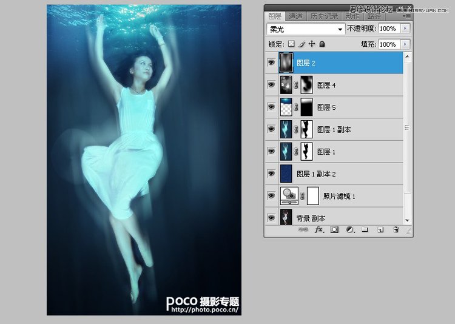Click the mask link chain on 图层 5
Viewport: 455px width, 324px height.
click(296, 107)
